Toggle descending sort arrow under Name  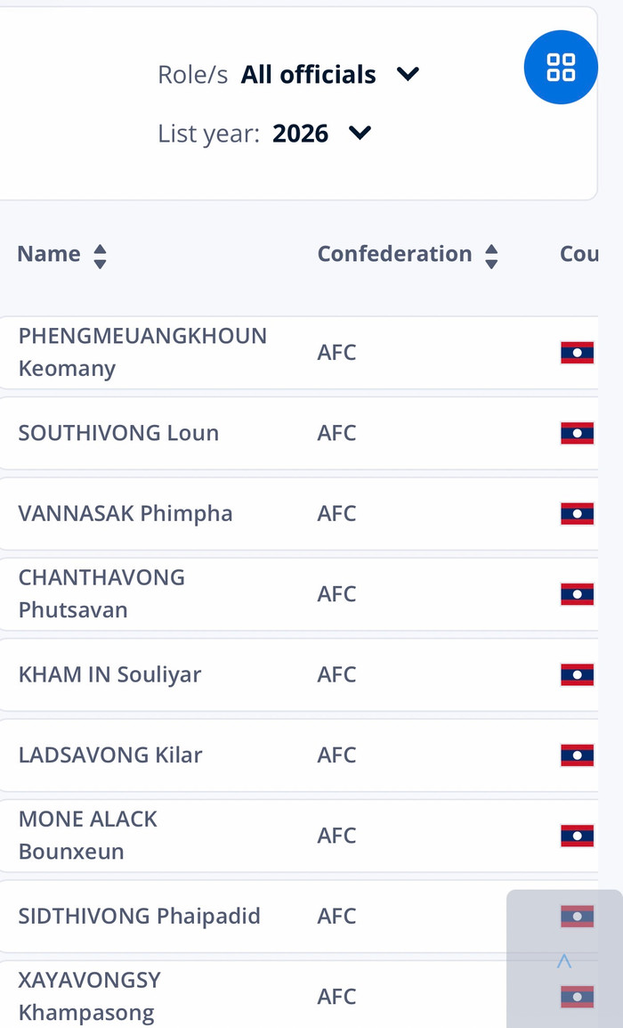100,263
